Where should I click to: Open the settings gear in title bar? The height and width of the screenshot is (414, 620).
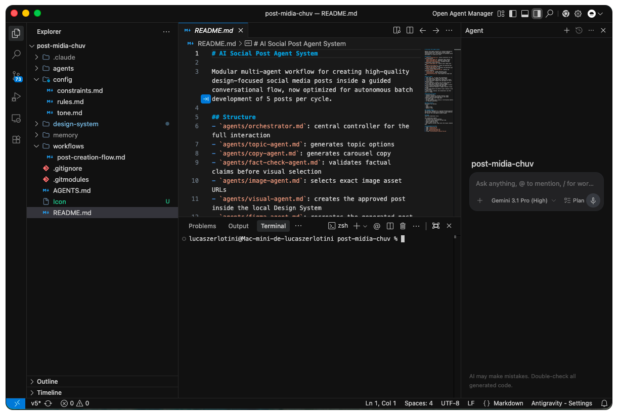[x=578, y=14]
